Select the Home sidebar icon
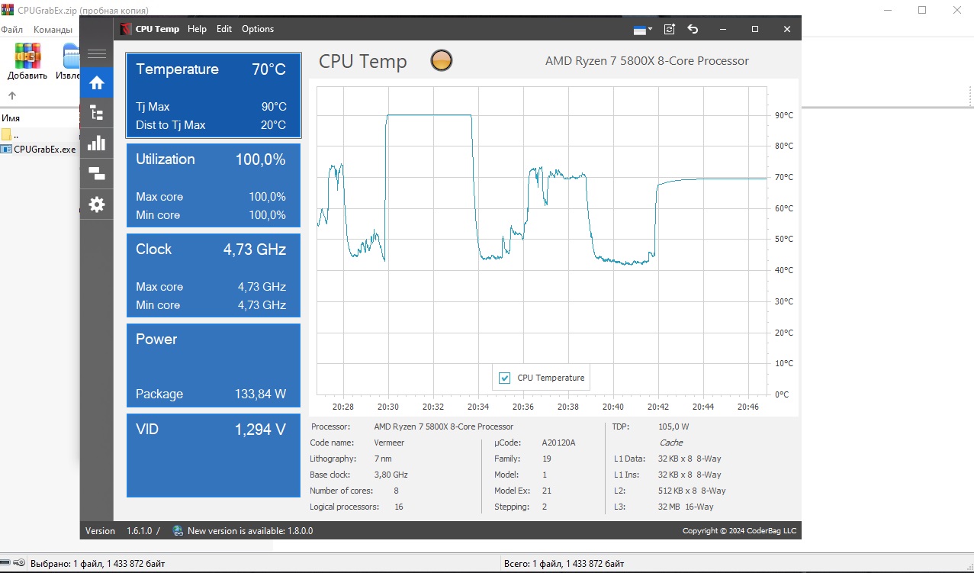This screenshot has height=573, width=974. (x=97, y=82)
